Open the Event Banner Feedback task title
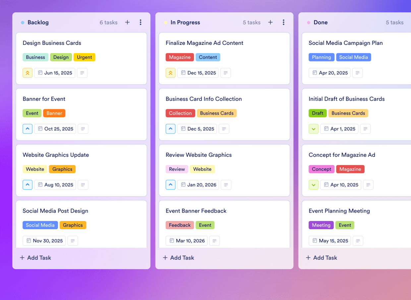 pyautogui.click(x=196, y=211)
